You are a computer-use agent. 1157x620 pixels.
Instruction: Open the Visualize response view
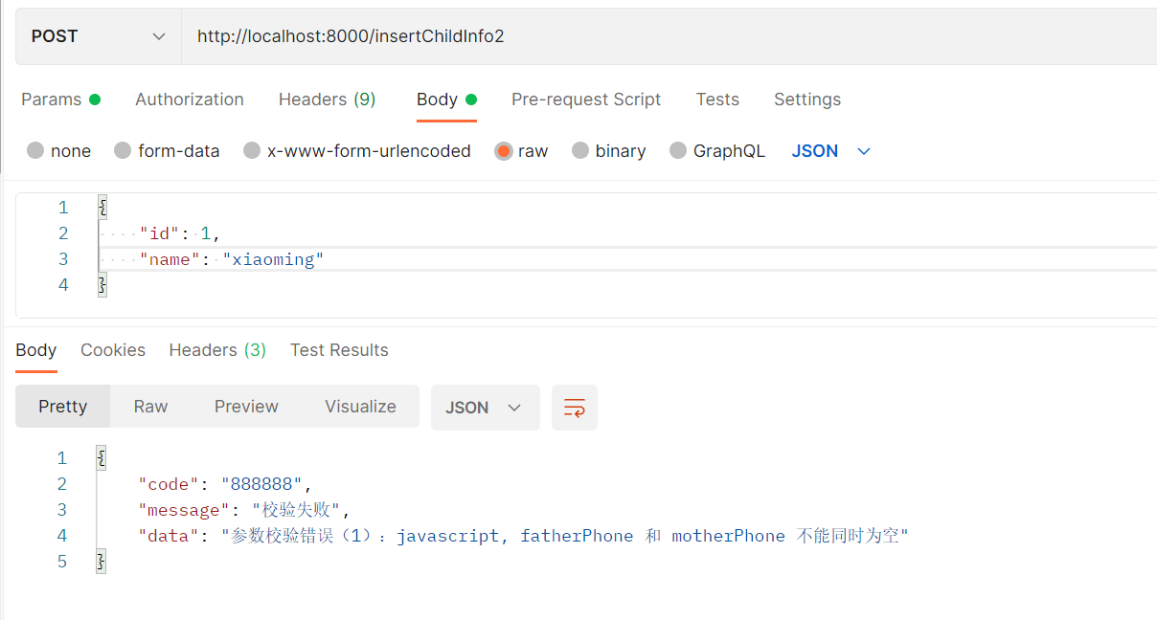(360, 407)
